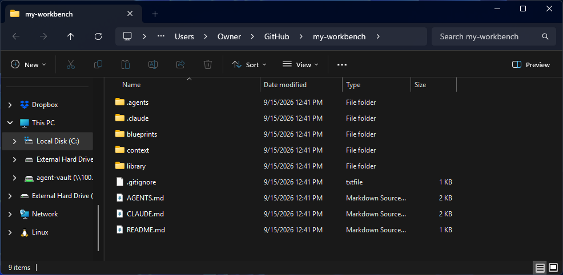Select the .agents folder icon
The width and height of the screenshot is (563, 275).
[119, 102]
